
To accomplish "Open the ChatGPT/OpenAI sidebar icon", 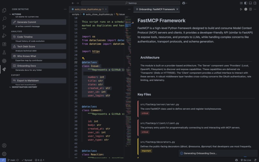I will [4, 61].
